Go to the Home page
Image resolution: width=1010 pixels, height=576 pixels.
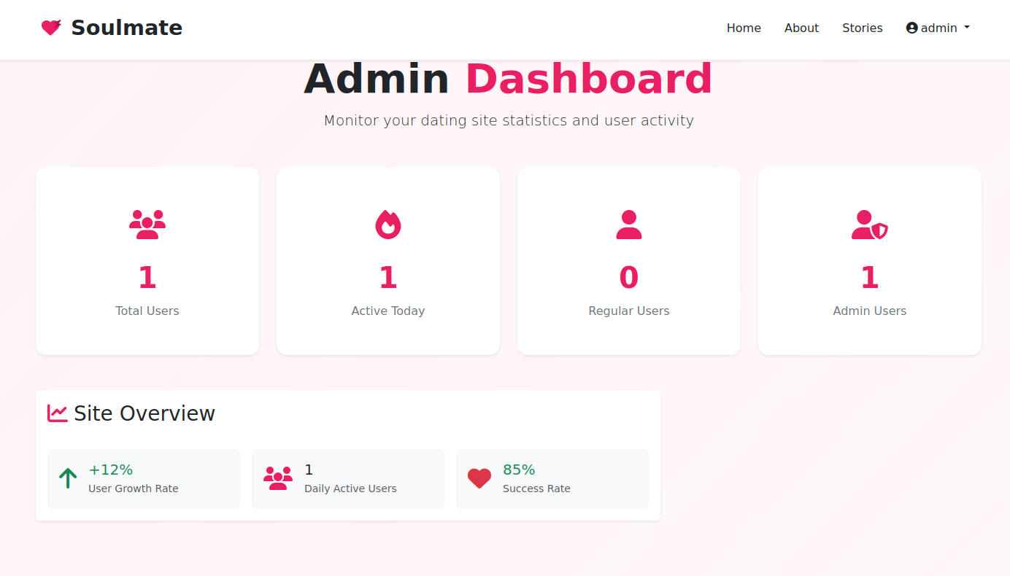pos(744,28)
